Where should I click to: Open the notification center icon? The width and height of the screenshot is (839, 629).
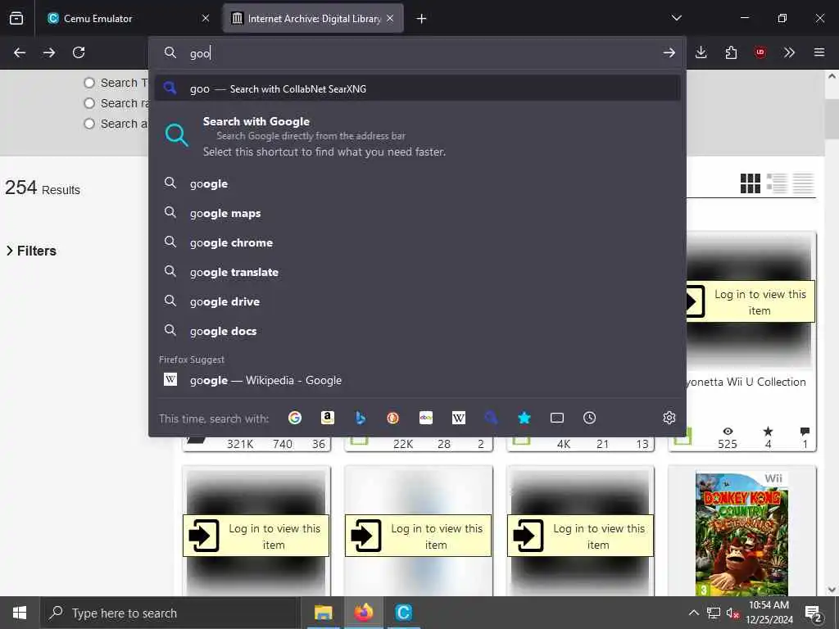click(x=814, y=613)
